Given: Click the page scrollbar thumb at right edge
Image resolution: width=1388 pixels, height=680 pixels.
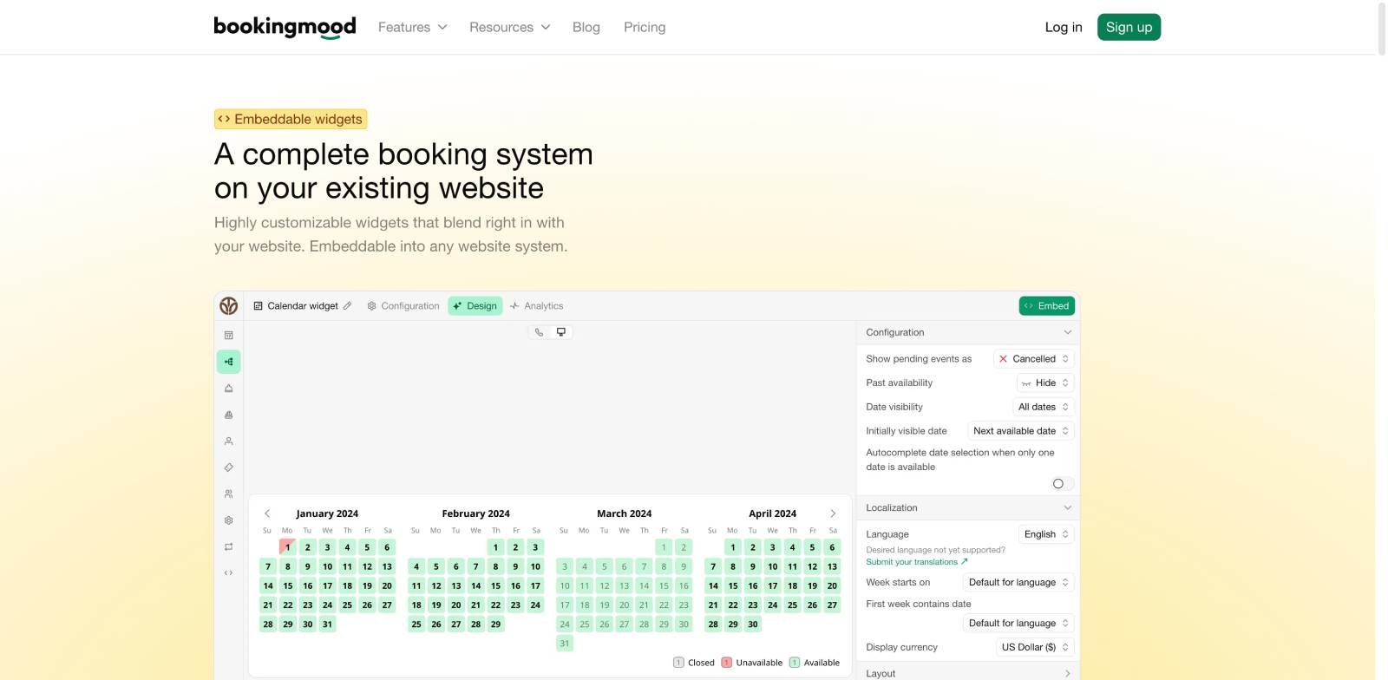Looking at the screenshot, I should [x=1382, y=28].
